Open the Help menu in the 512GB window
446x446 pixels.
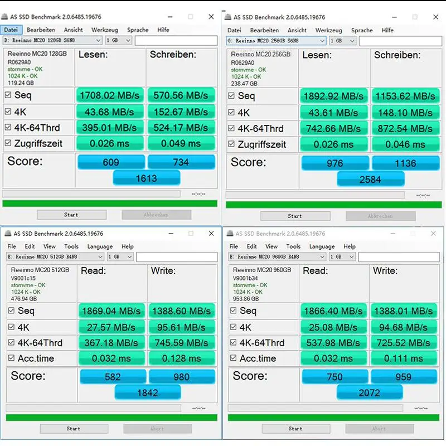pos(128,246)
